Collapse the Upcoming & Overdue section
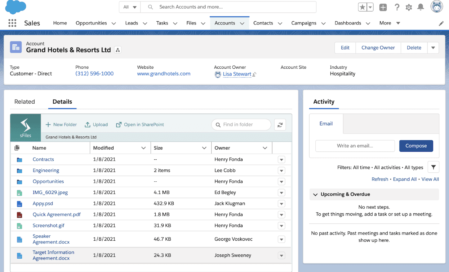The height and width of the screenshot is (272, 449). (315, 194)
